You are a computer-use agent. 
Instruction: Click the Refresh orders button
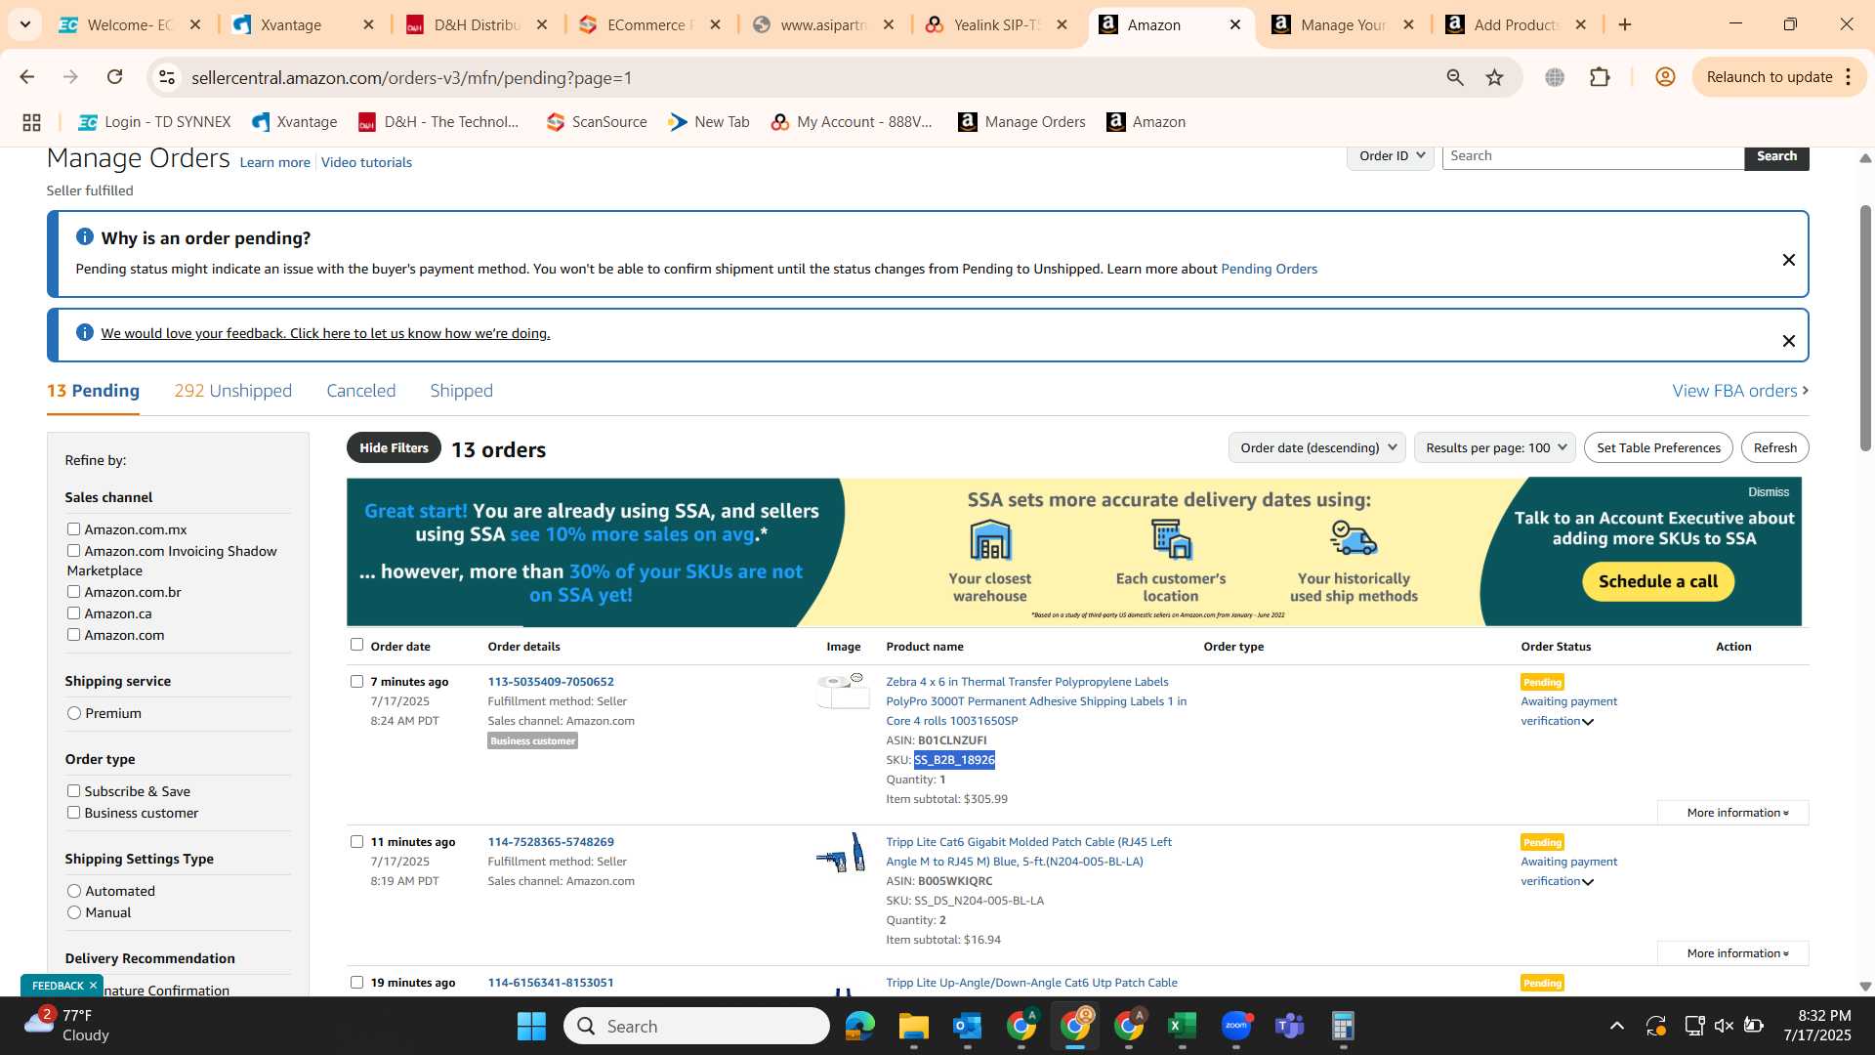coord(1774,447)
